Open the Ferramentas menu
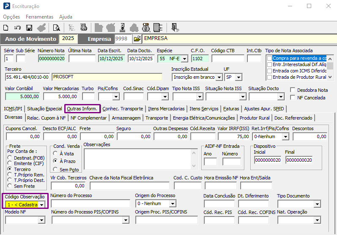Screen dimensions: 337x235 tap(39, 17)
